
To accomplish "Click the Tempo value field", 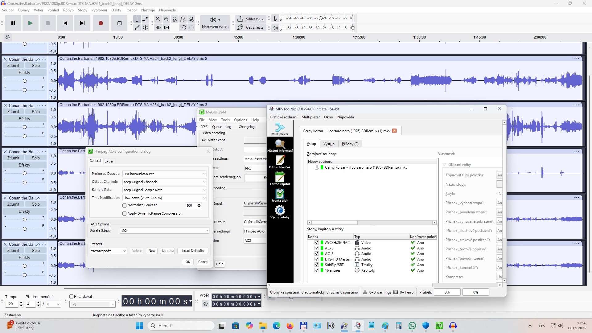I will point(12,304).
